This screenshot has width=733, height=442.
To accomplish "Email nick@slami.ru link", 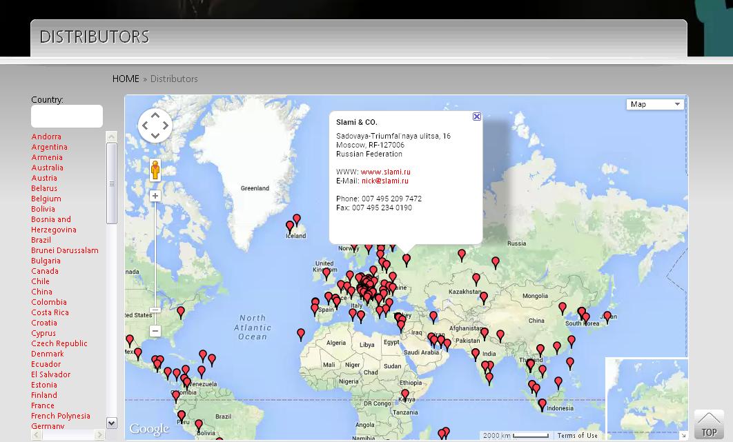I will 384,181.
